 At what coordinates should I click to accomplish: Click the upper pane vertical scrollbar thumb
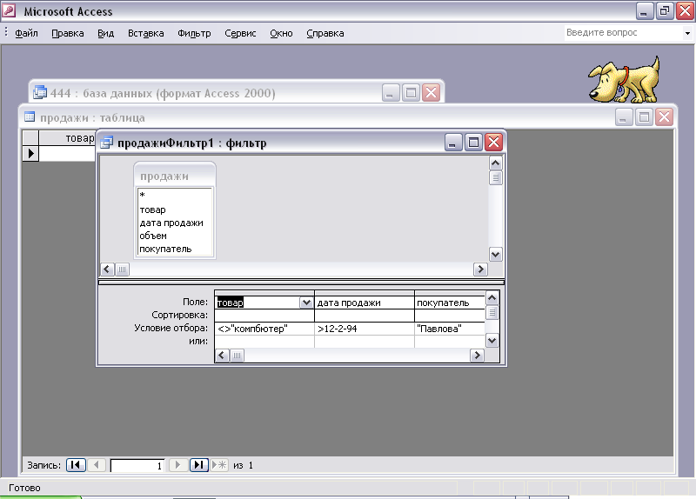(x=495, y=178)
